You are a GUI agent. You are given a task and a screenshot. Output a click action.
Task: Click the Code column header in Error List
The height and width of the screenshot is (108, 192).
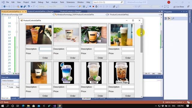coord(11,87)
